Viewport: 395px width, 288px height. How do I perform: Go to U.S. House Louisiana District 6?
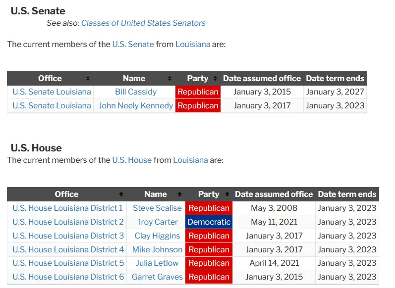coord(68,277)
